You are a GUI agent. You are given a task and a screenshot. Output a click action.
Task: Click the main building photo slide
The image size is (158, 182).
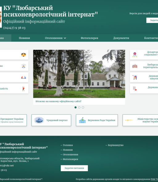(79, 74)
